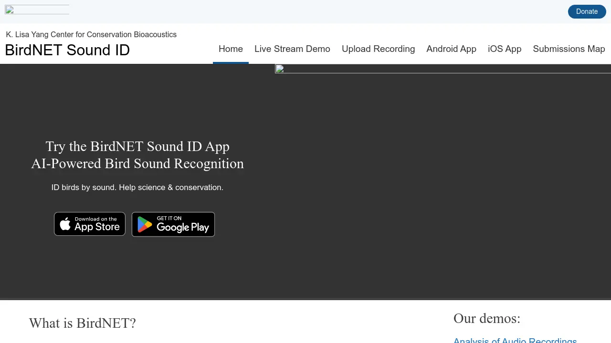Click the Our demos: heading
Screen dimensions: 611x343
tap(487, 318)
